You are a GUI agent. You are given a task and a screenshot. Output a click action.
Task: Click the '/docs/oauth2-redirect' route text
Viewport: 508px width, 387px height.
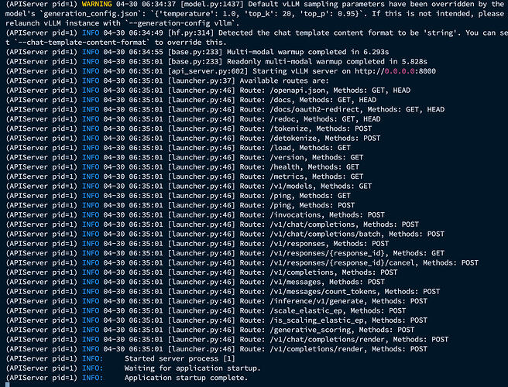click(x=314, y=109)
